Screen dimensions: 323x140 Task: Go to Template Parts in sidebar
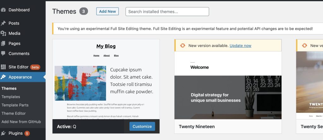tap(15, 105)
